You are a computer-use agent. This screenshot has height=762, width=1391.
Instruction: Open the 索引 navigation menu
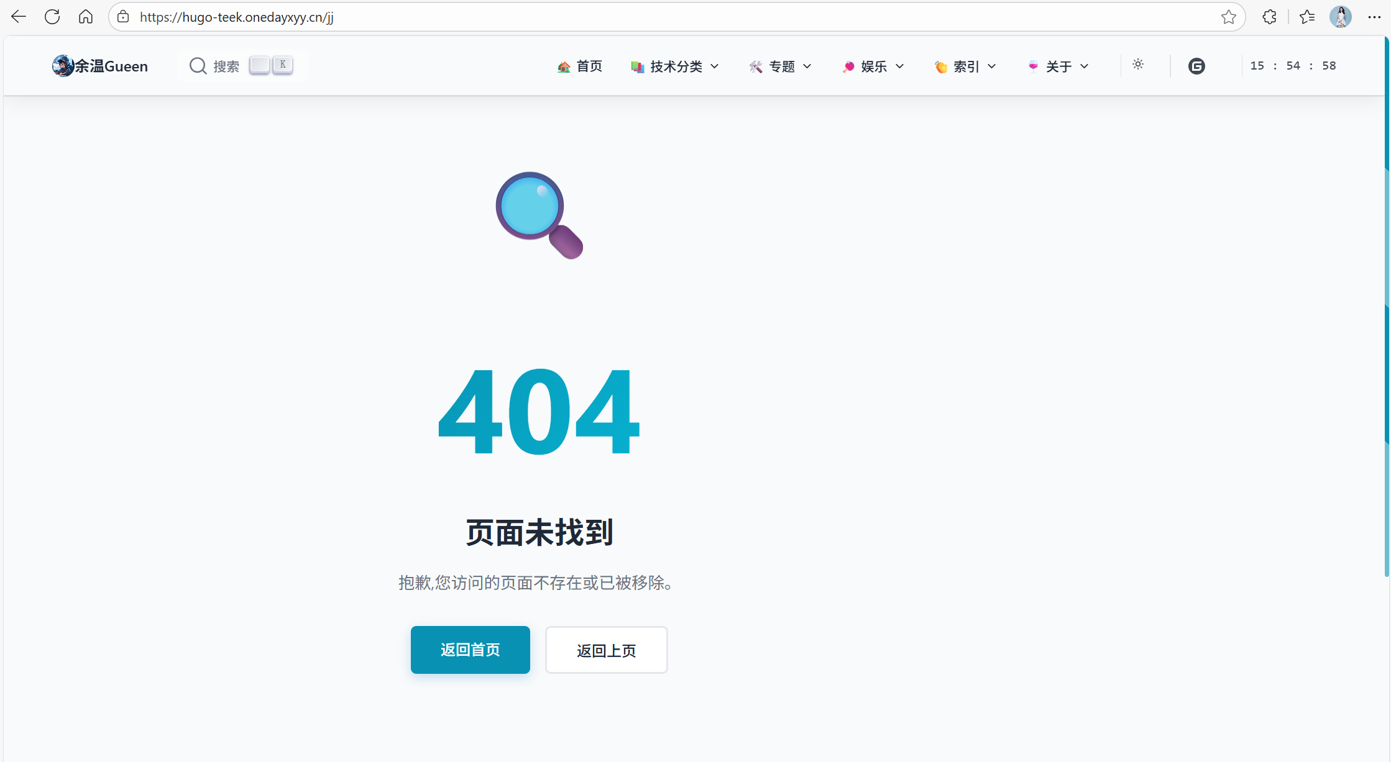[965, 66]
